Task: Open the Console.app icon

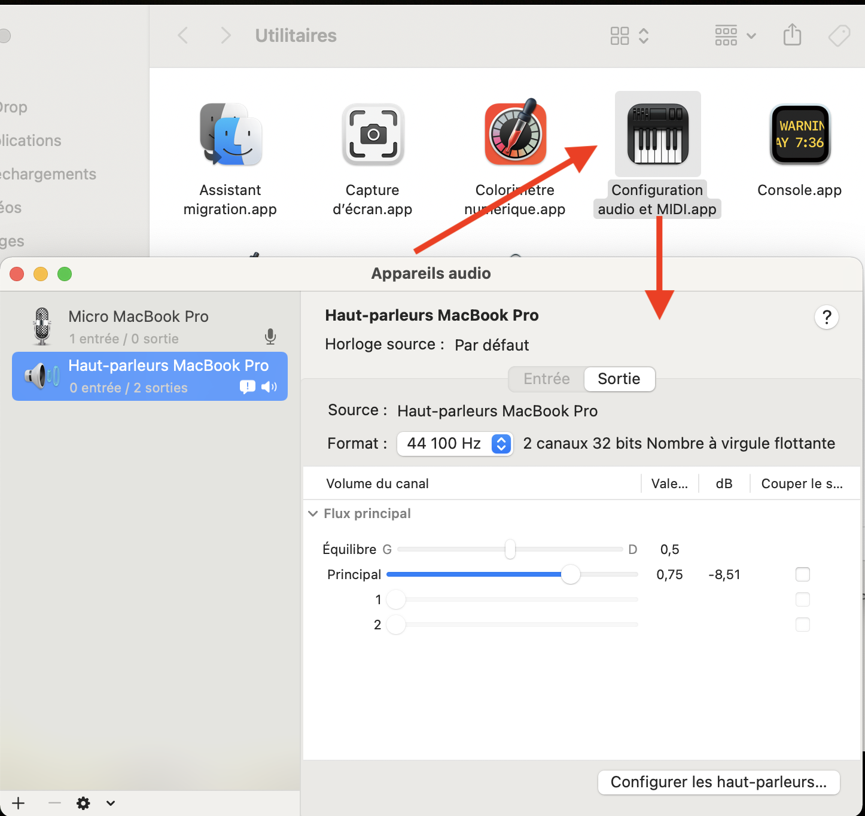Action: [x=800, y=135]
